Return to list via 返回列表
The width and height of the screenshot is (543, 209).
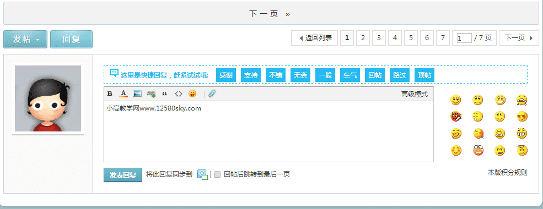[x=314, y=38]
